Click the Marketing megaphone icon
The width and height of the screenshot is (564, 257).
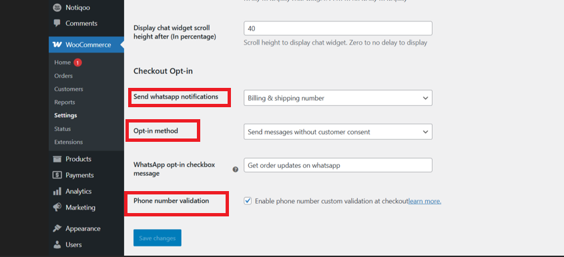click(x=57, y=208)
